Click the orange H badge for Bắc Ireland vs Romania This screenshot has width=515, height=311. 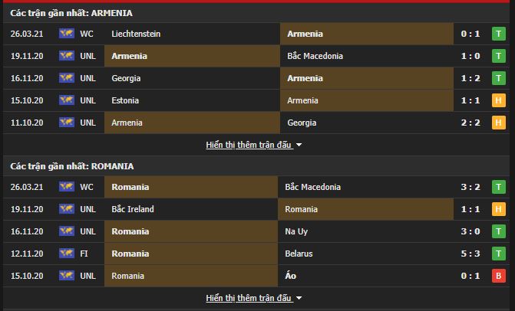click(x=499, y=209)
